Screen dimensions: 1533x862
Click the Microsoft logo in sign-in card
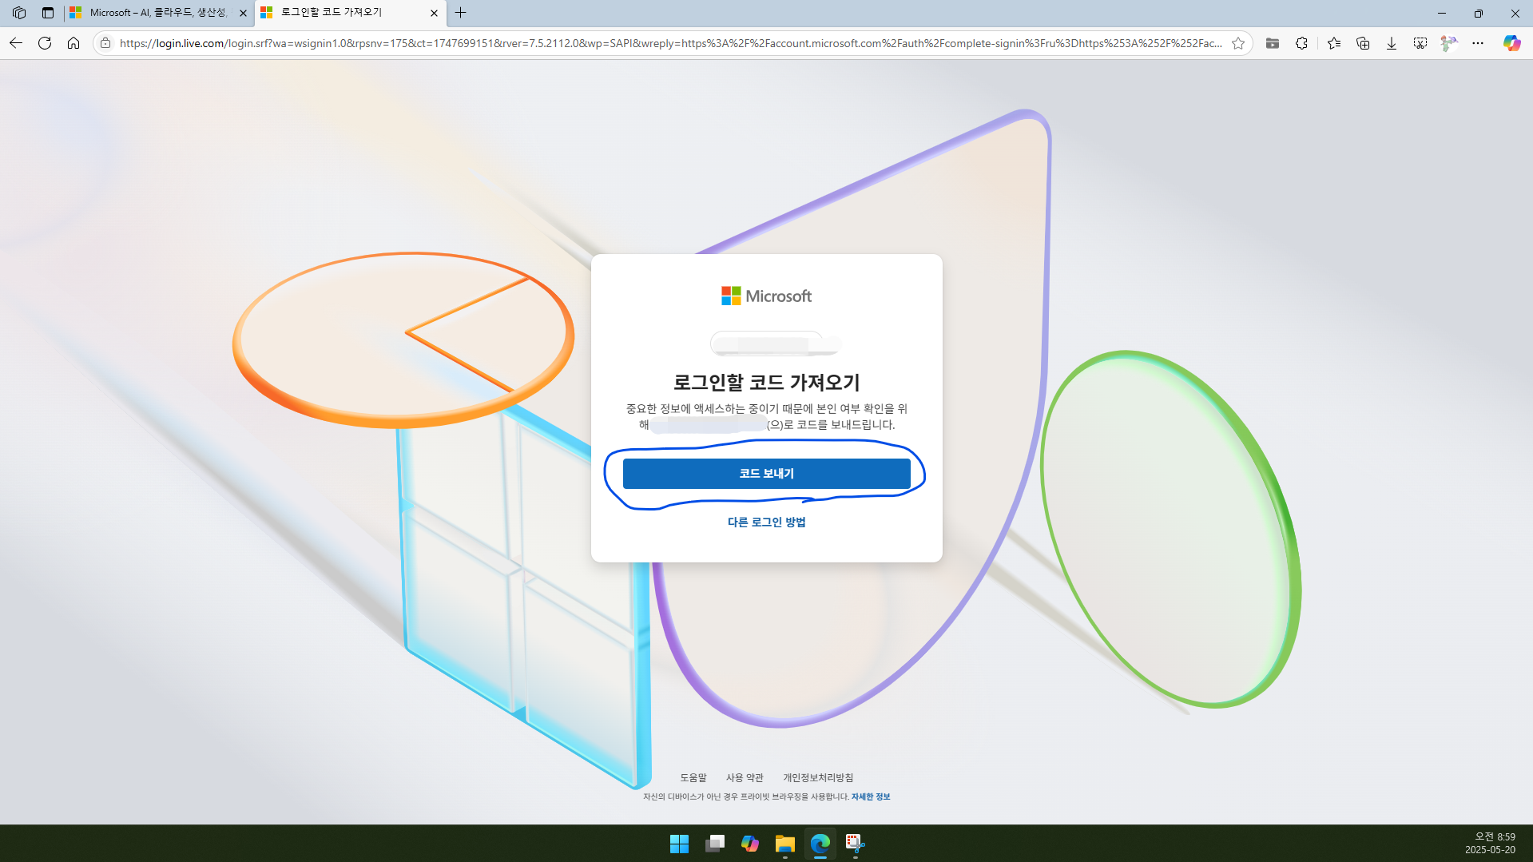pyautogui.click(x=766, y=296)
